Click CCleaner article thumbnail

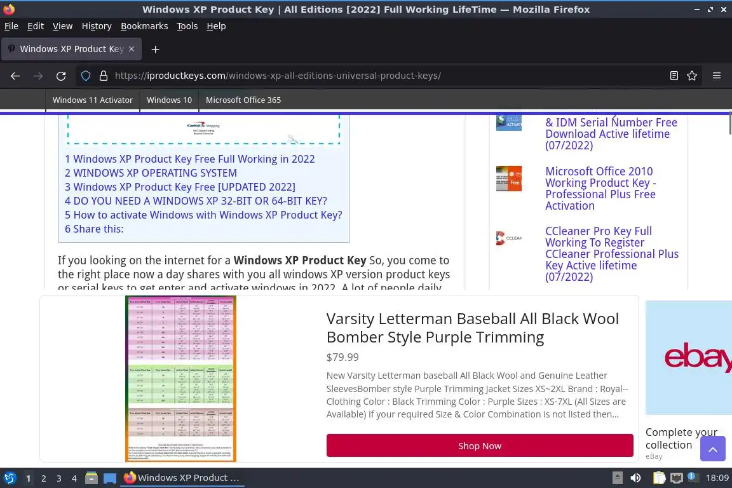(509, 238)
